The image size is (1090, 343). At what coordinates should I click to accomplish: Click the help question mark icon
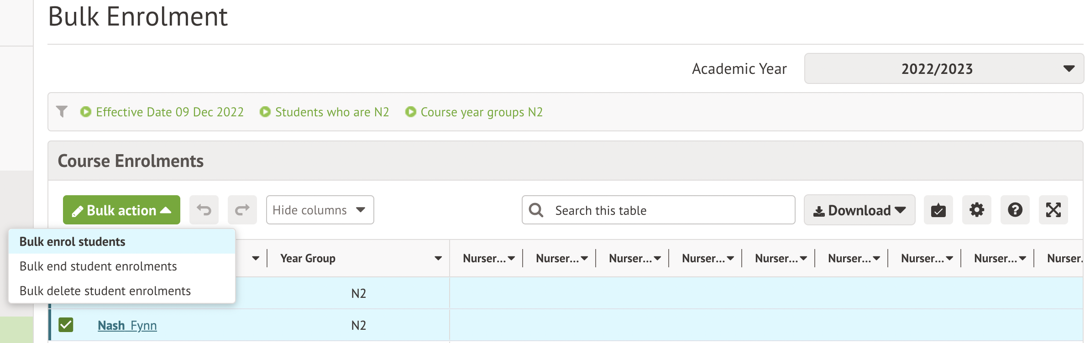tap(1015, 210)
